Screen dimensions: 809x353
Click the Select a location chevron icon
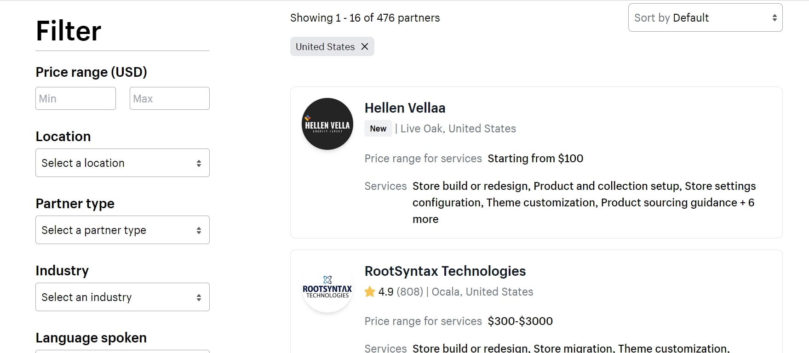click(199, 163)
